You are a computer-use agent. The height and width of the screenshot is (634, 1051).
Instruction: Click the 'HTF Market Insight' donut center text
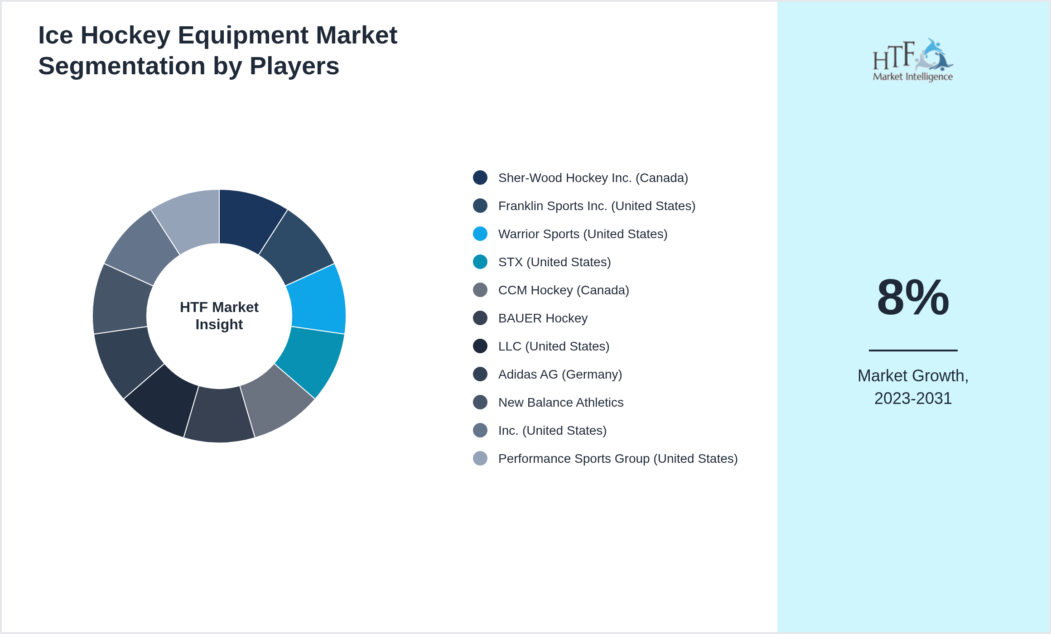219,316
